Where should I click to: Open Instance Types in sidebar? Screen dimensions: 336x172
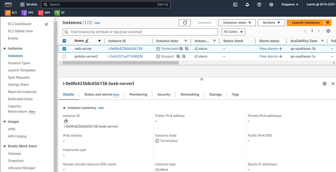(19, 63)
